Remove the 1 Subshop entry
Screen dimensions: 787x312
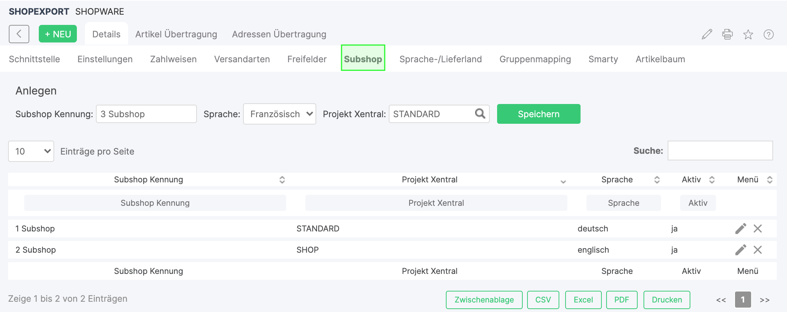point(758,229)
